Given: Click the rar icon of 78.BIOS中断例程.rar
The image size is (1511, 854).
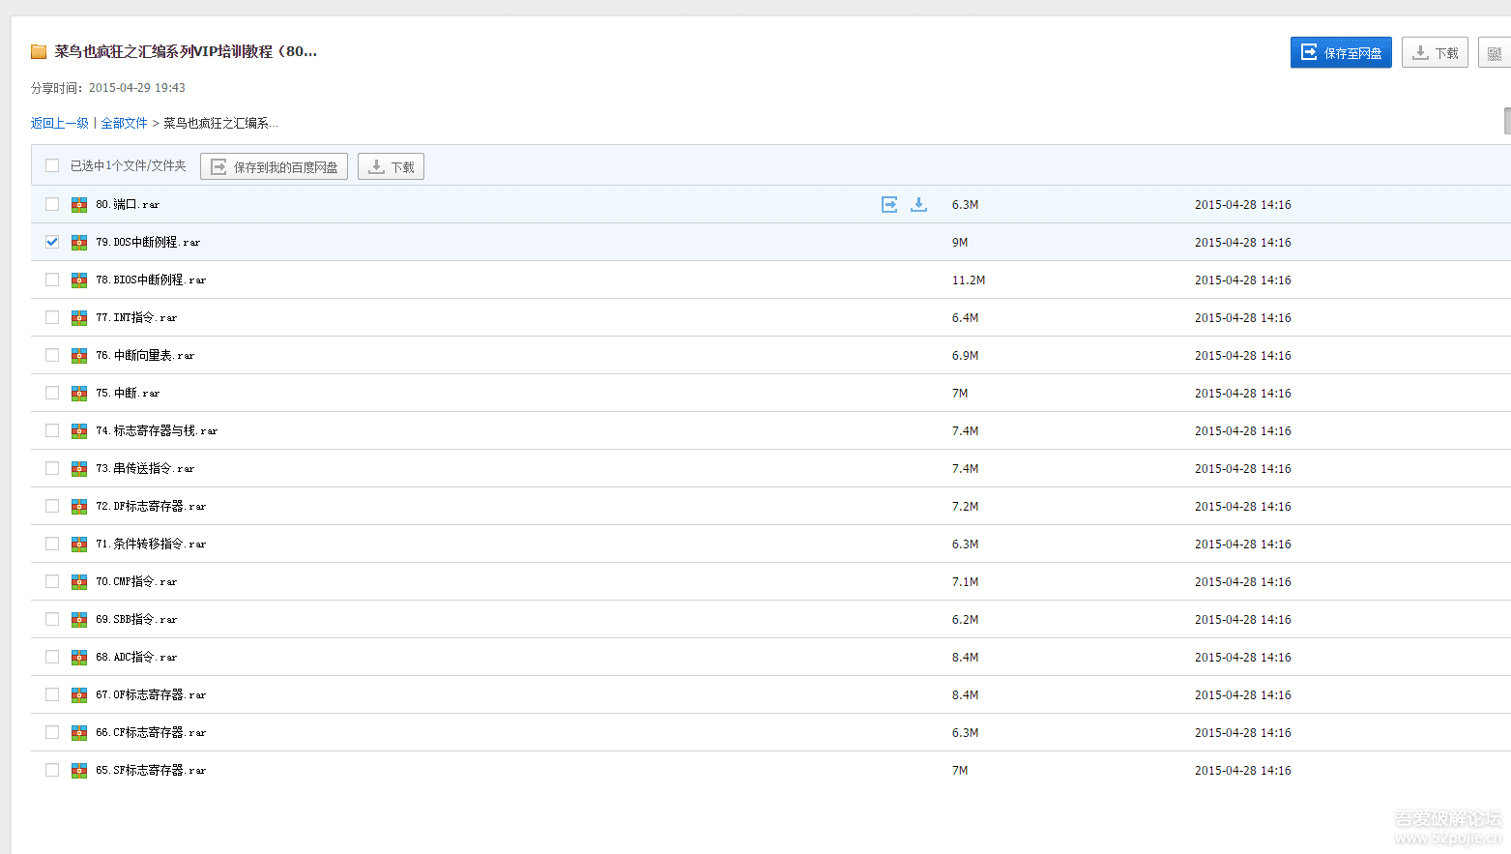Looking at the screenshot, I should 79,280.
